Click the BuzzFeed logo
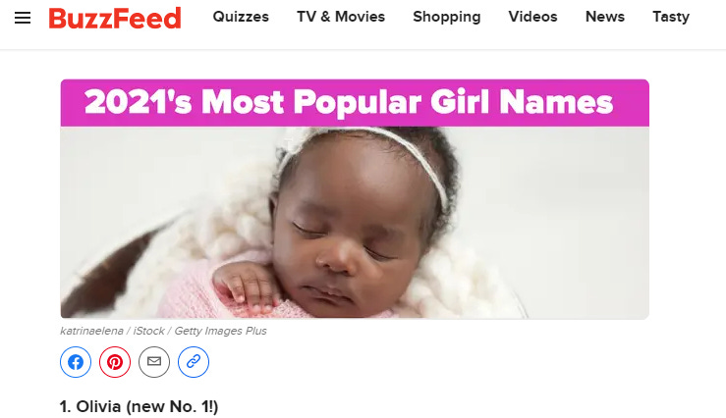Screen dimensions: 726x418 [115, 19]
